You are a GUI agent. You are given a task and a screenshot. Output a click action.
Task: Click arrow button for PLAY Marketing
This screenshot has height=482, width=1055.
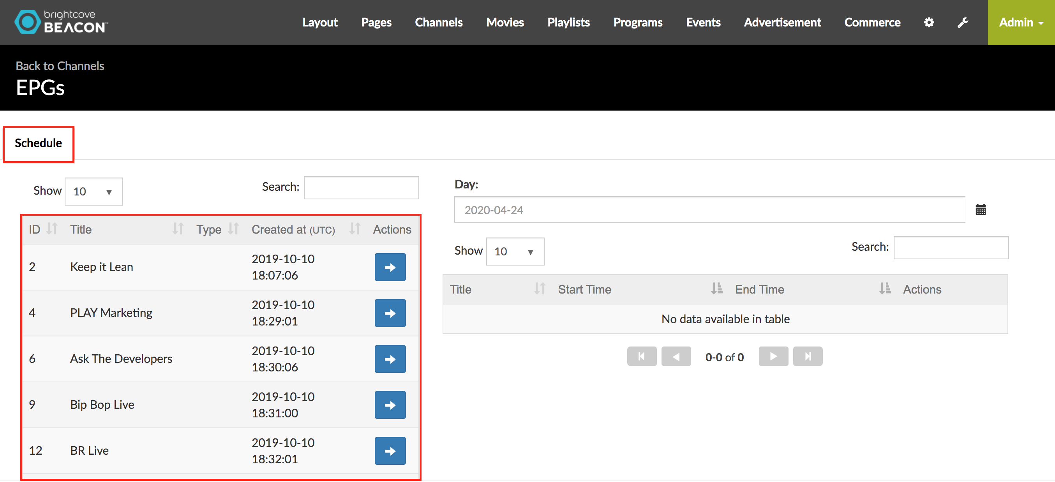tap(390, 313)
